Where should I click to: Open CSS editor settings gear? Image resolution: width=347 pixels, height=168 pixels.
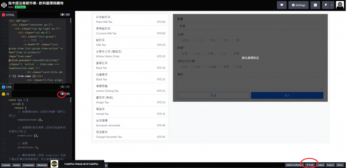[x=63, y=87]
